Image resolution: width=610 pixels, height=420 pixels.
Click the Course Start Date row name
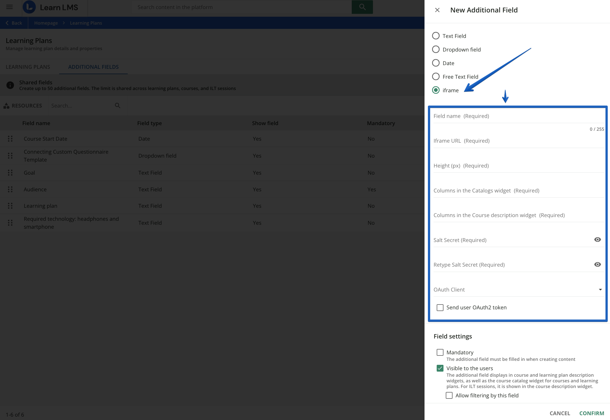pos(46,139)
